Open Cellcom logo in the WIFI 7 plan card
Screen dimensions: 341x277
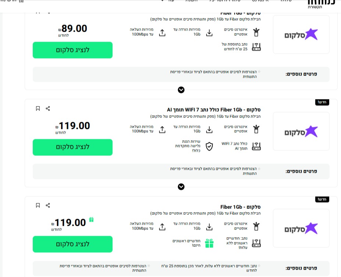301,132
